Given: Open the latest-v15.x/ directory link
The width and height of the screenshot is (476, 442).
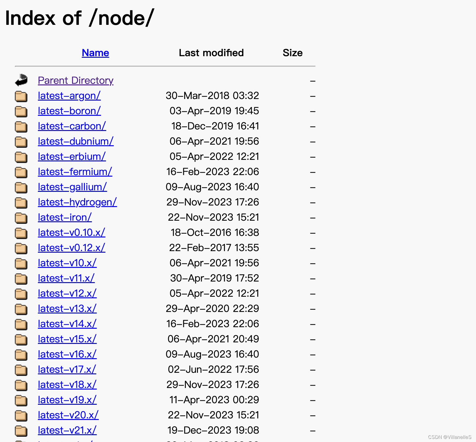Looking at the screenshot, I should [67, 339].
